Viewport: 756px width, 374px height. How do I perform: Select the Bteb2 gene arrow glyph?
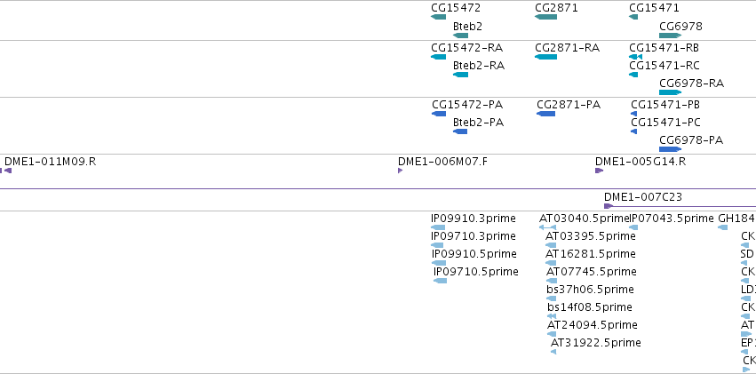point(460,36)
